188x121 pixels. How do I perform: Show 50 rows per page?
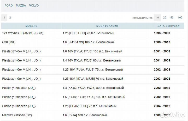click(x=172, y=17)
